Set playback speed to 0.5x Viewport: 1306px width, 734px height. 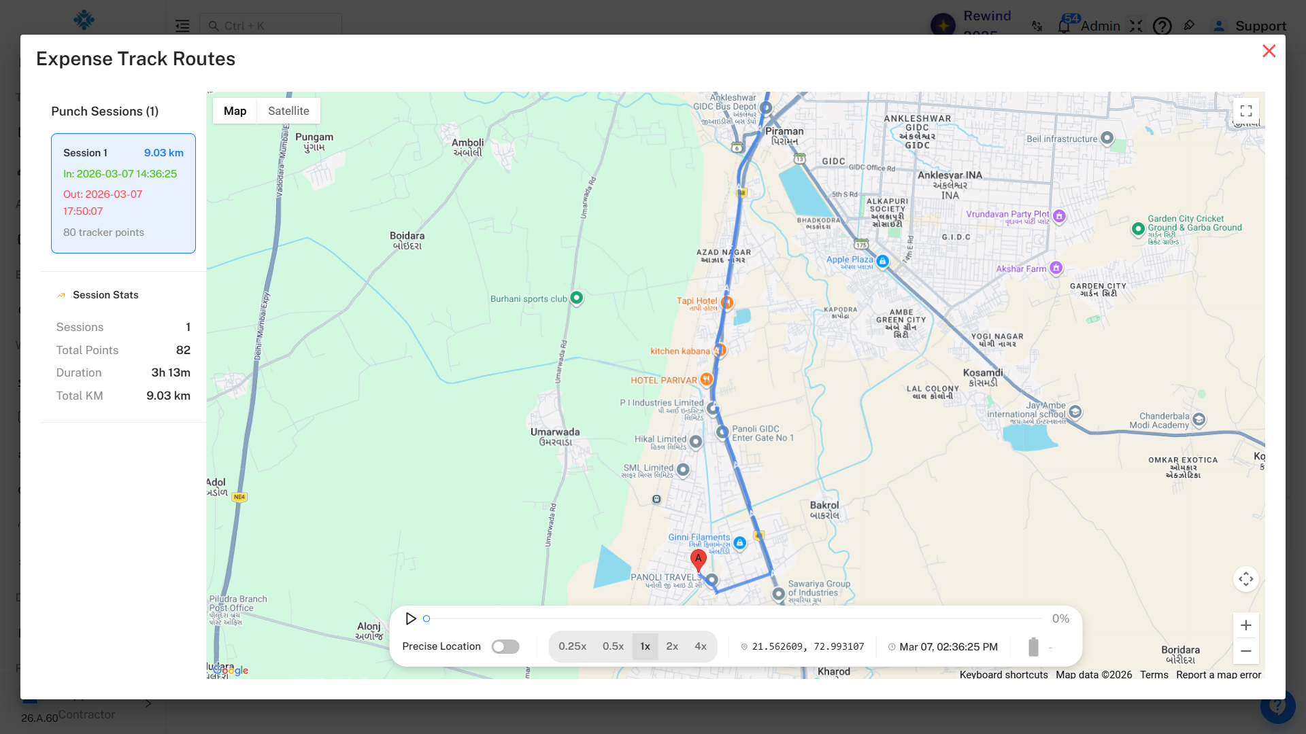613,646
